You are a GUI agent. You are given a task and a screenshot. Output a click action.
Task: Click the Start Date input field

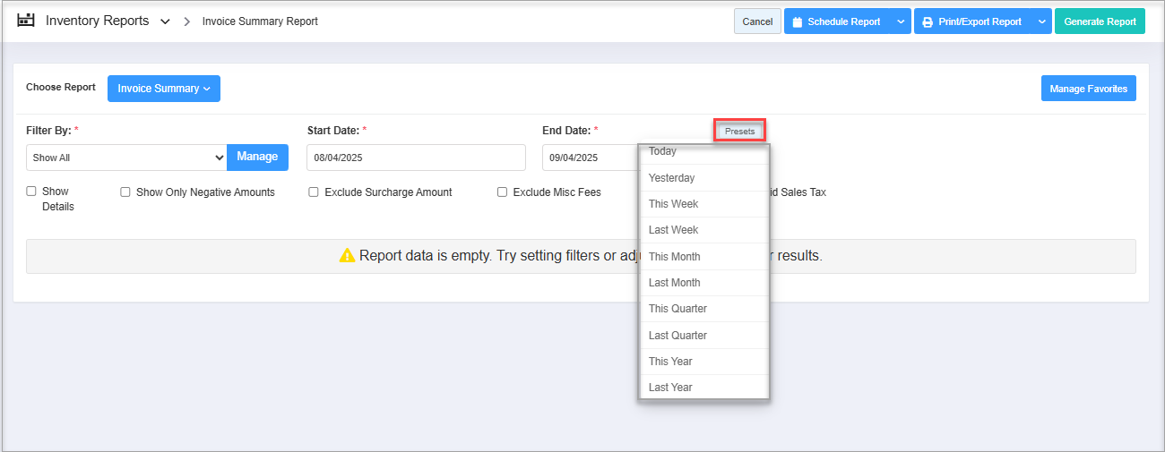click(x=416, y=158)
